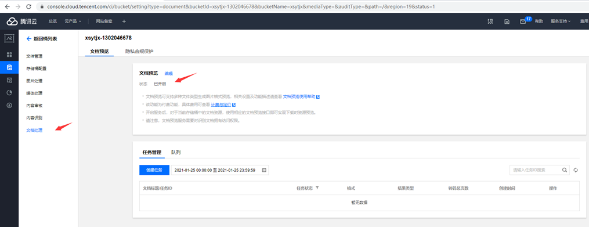Refresh task list with the reload icon
This screenshot has height=227, width=589.
pos(576,170)
